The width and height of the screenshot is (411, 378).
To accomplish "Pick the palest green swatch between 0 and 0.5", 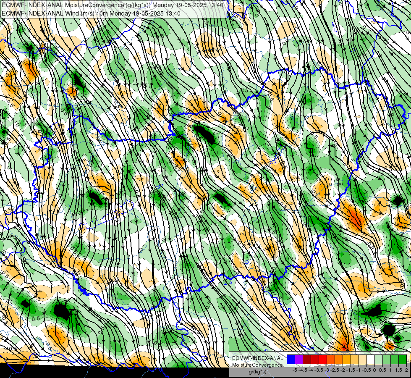I will (379, 360).
